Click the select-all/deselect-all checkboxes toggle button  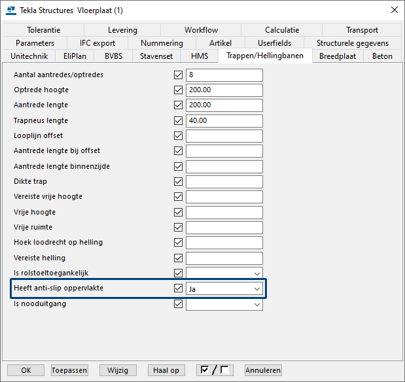216,370
